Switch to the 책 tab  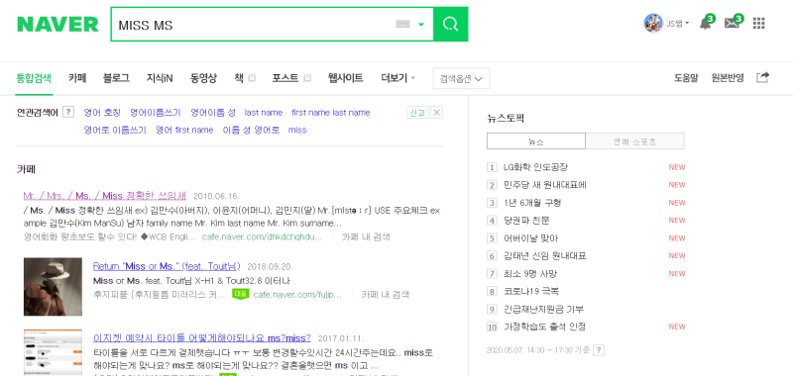(x=239, y=78)
